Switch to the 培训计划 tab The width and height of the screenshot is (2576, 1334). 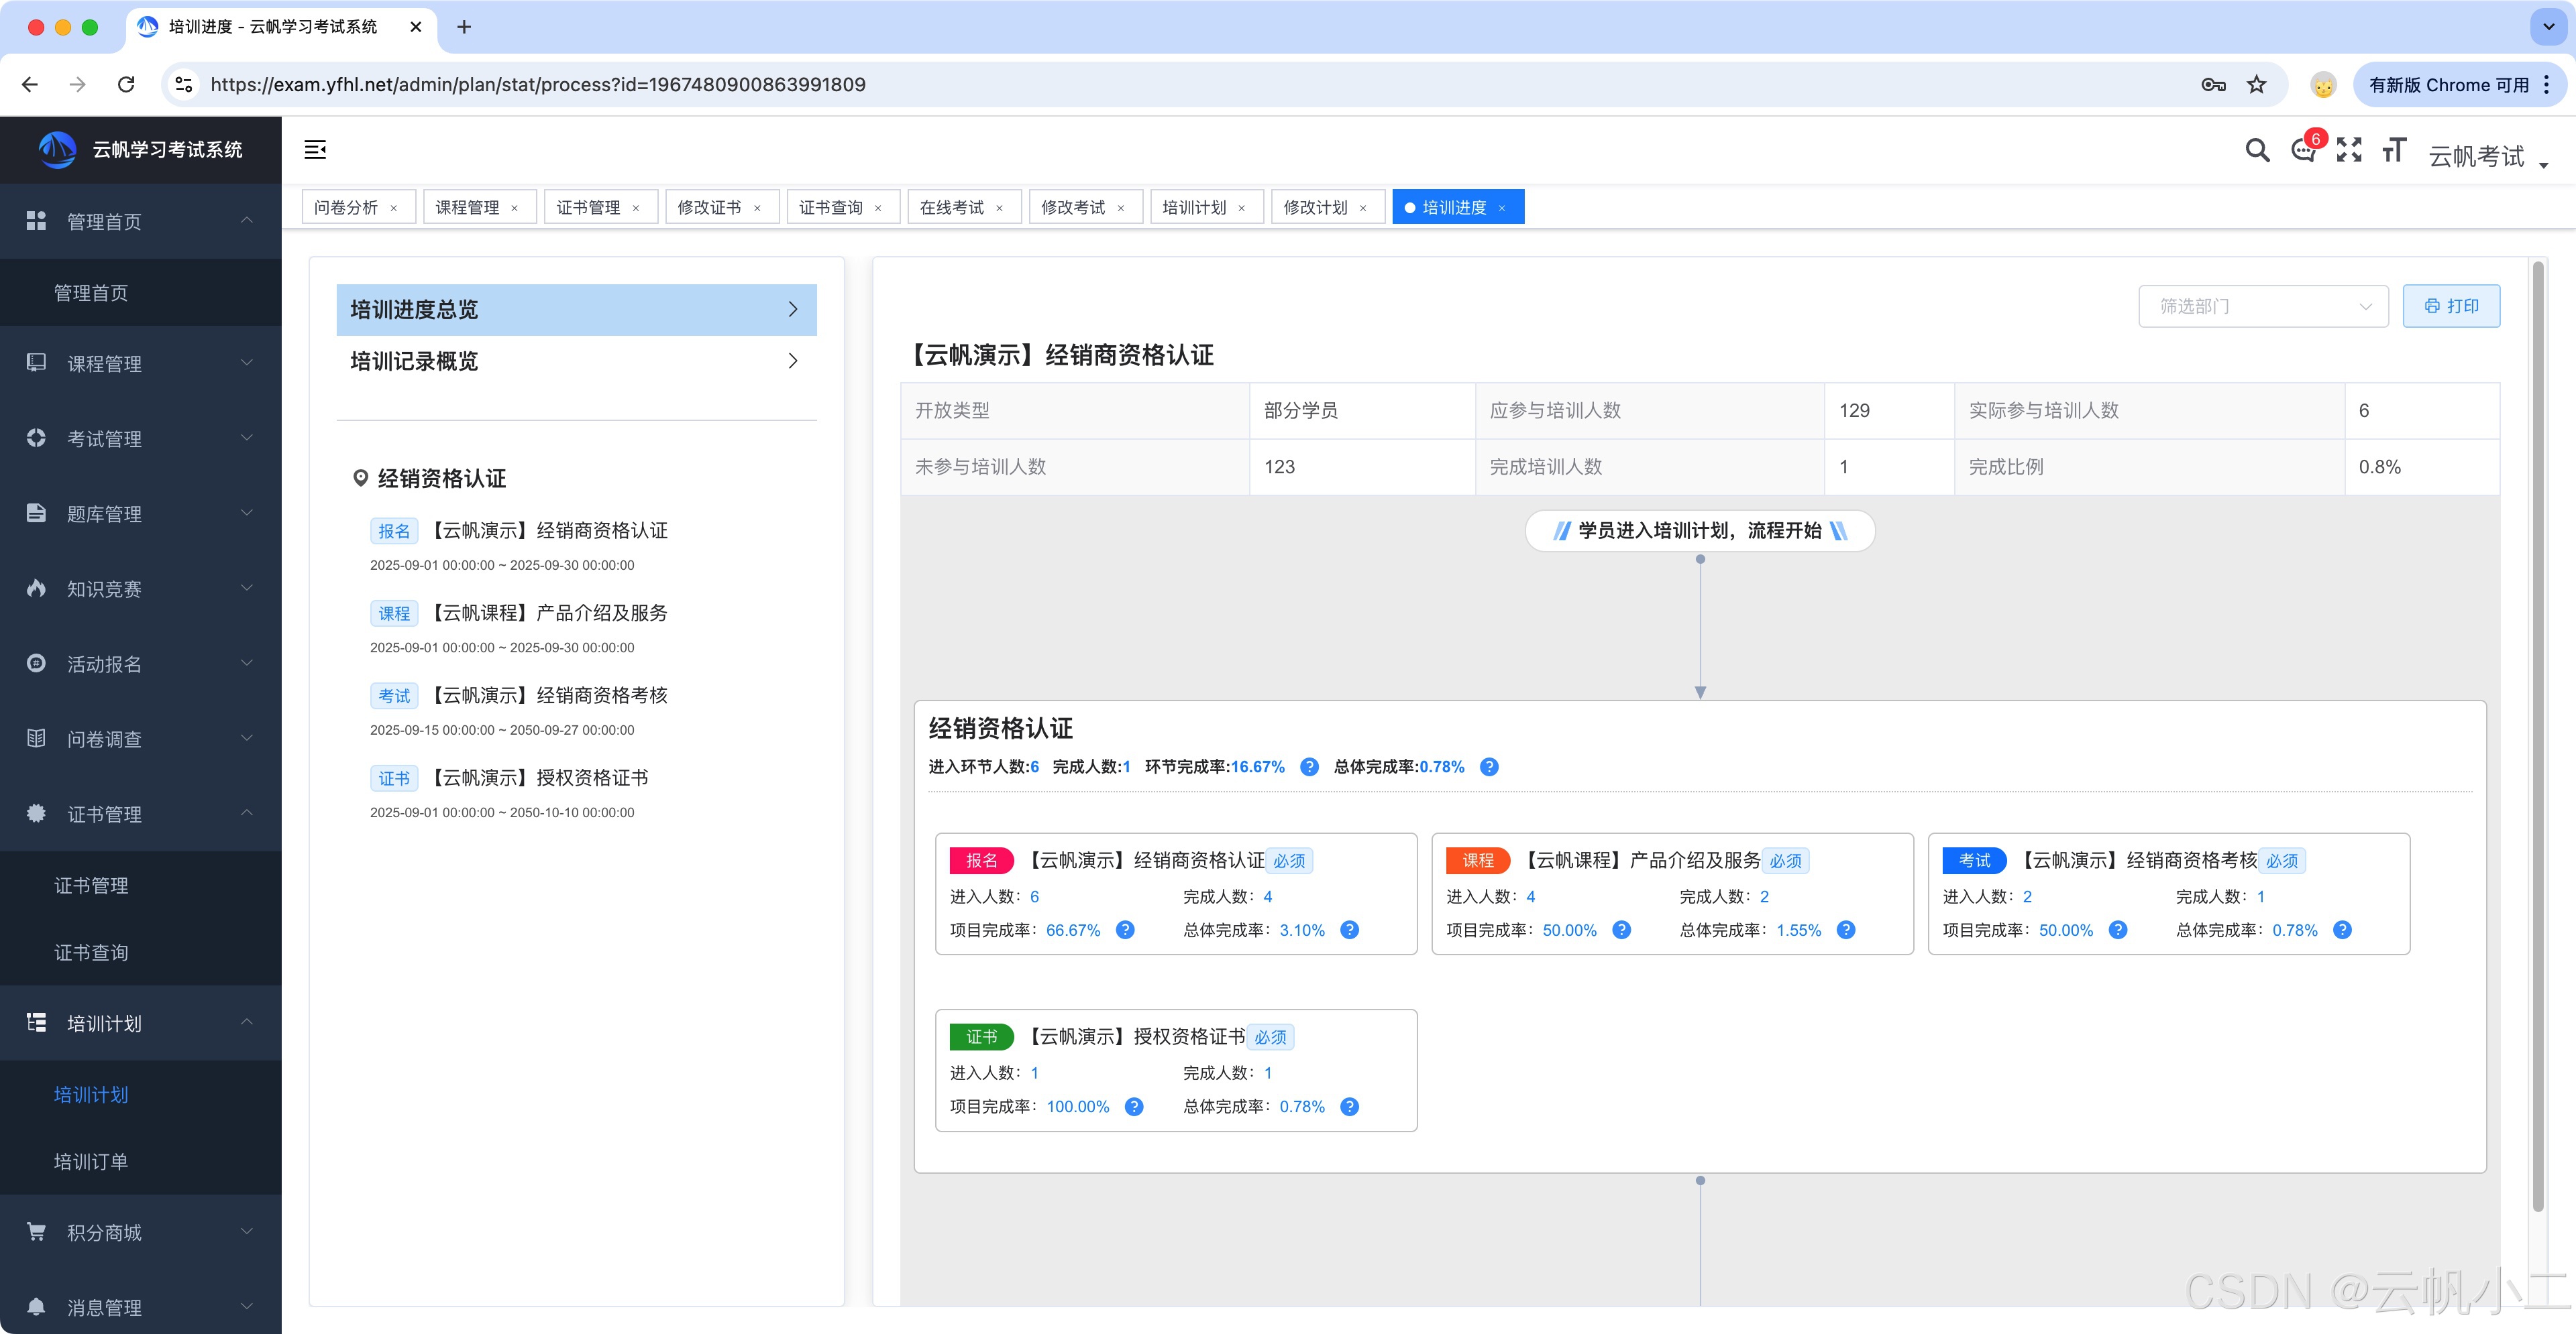(x=1194, y=207)
